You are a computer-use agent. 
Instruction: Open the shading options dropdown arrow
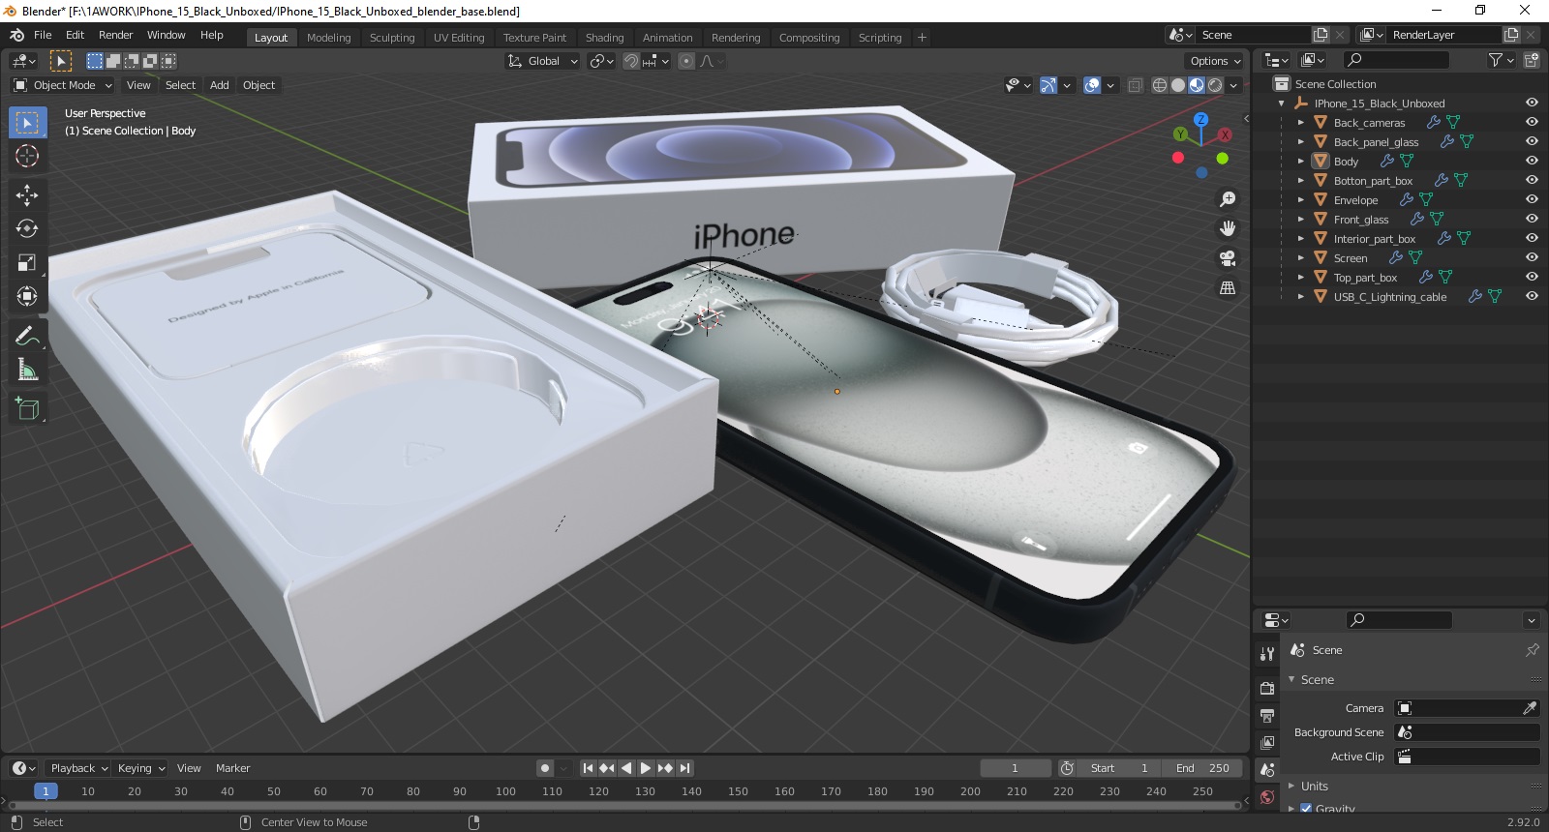pos(1233,85)
